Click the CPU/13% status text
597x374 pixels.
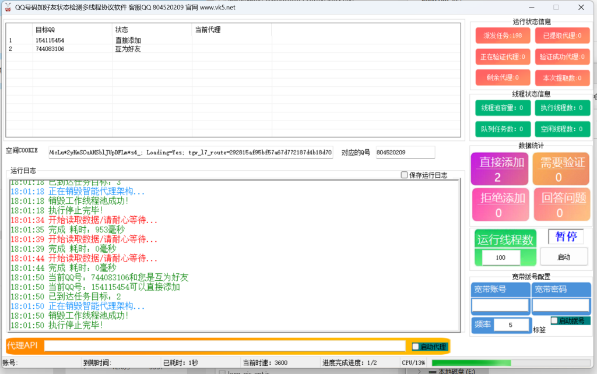click(413, 363)
